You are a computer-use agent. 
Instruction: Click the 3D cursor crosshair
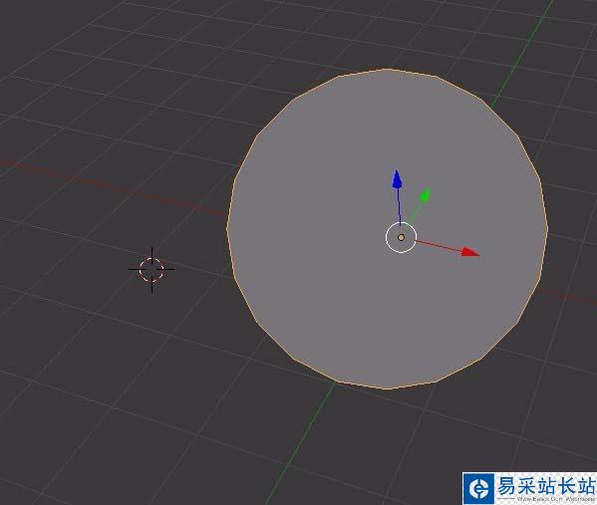151,270
